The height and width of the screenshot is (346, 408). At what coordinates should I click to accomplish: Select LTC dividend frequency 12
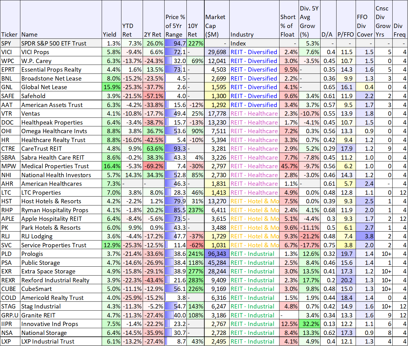[400, 193]
